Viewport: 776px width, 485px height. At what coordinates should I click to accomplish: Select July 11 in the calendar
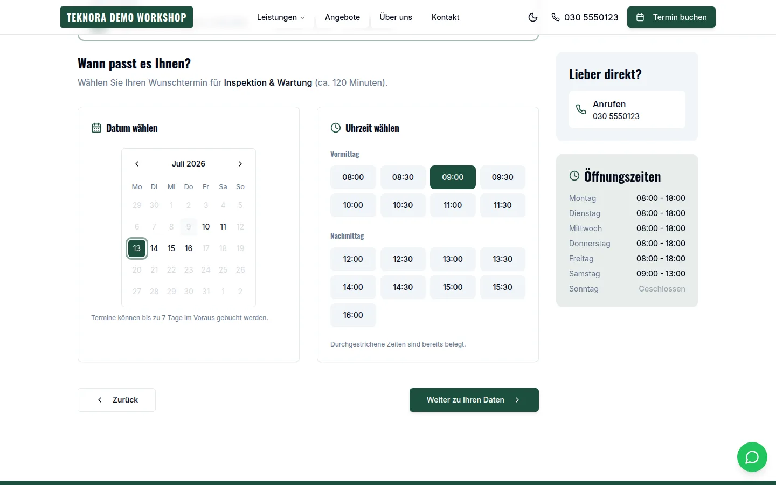pyautogui.click(x=223, y=227)
